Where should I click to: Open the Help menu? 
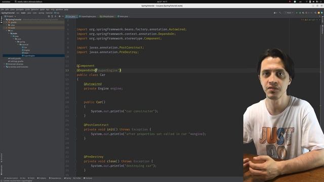pos(66,10)
